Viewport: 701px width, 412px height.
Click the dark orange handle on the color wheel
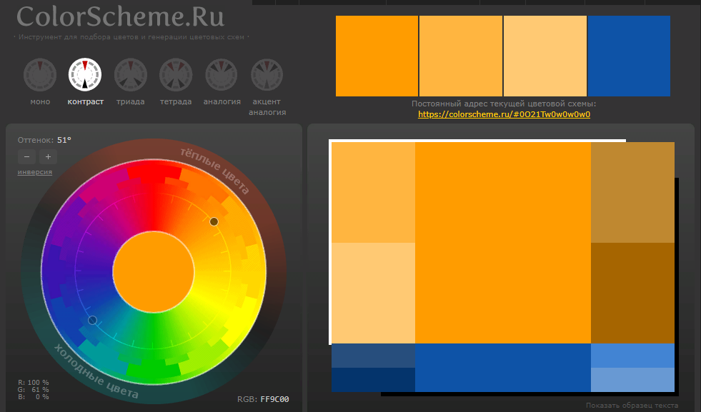click(x=214, y=221)
